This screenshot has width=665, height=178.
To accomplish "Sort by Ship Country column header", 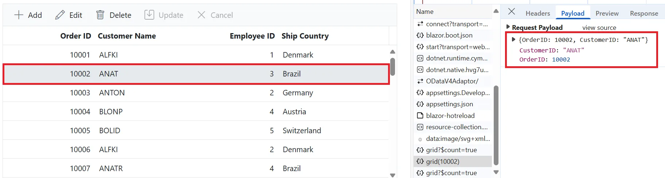I will [x=305, y=36].
